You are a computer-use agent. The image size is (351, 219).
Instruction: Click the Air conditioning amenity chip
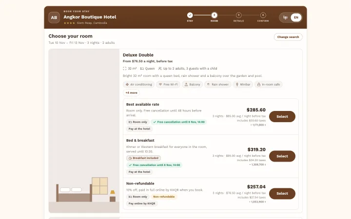point(138,85)
